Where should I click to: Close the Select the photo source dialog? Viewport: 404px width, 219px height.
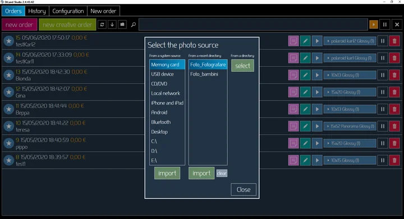coord(243,190)
